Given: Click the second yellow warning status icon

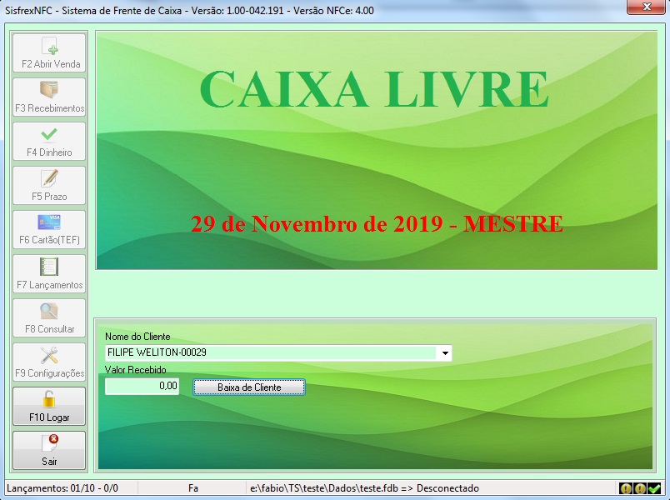Looking at the screenshot, I should point(640,488).
